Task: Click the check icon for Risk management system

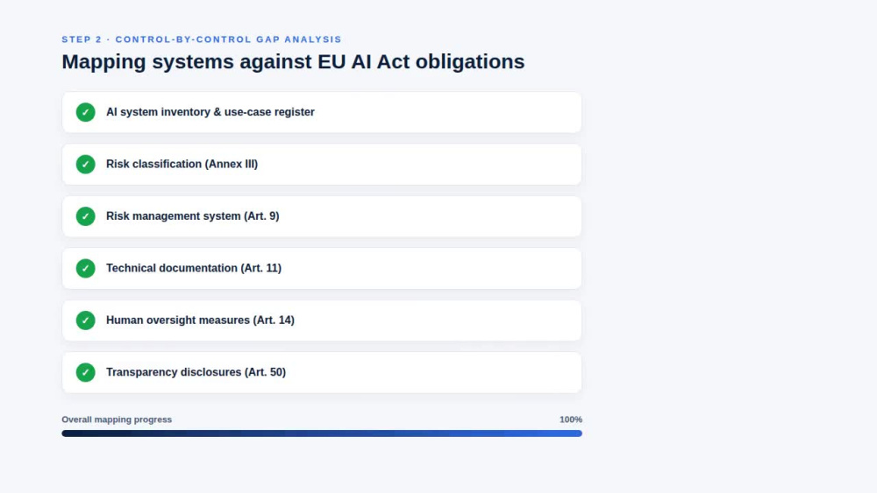Action: (x=86, y=216)
